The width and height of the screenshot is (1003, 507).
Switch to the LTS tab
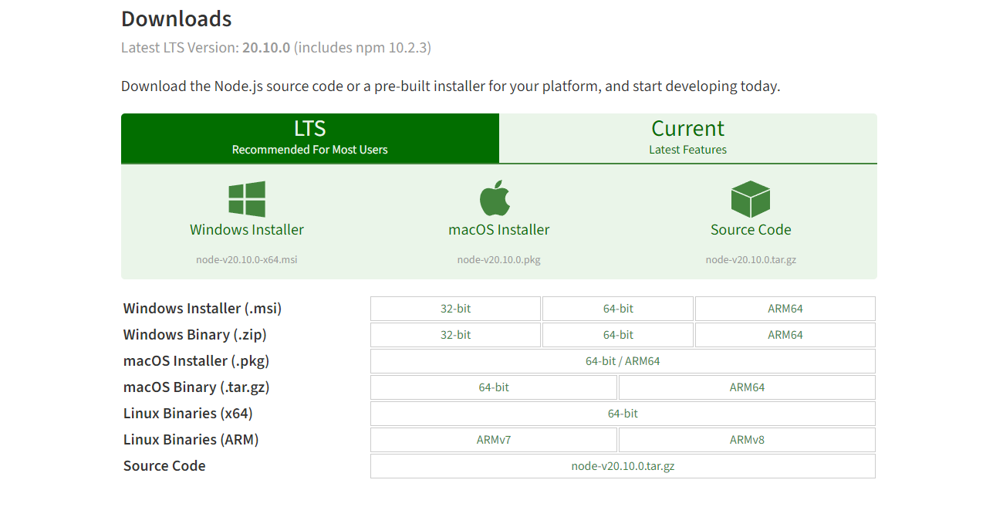pyautogui.click(x=309, y=137)
